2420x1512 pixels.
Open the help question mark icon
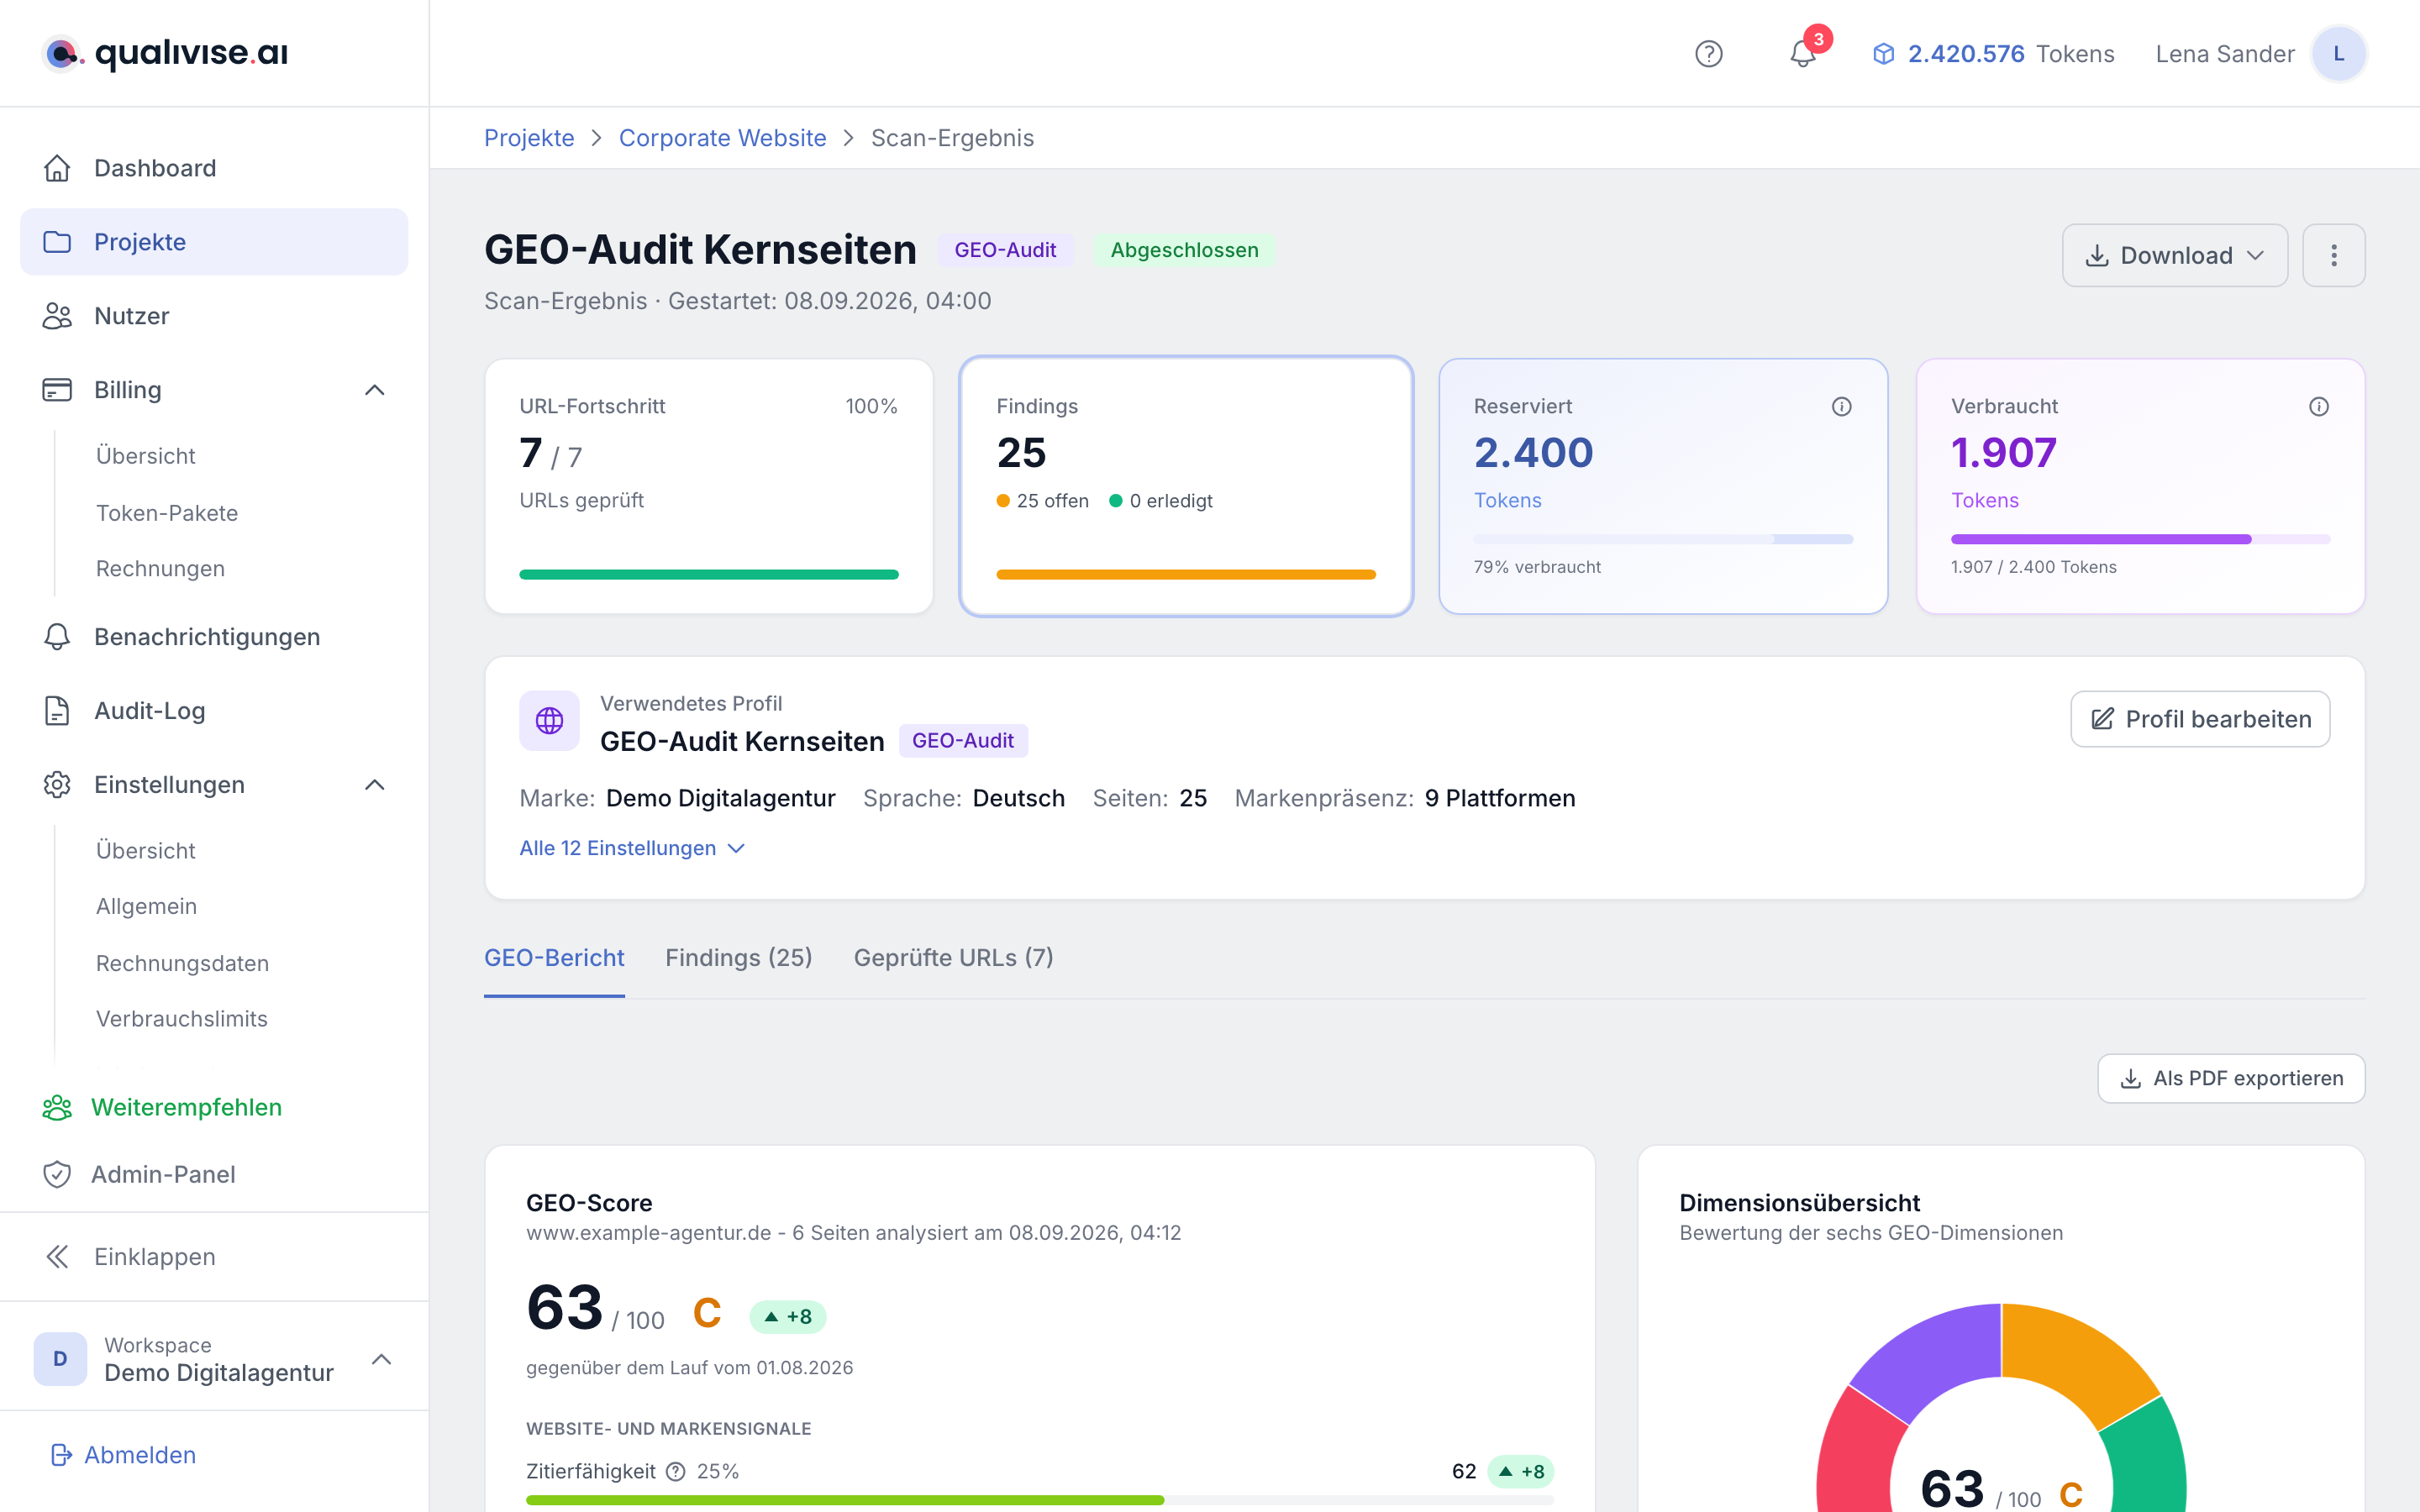tap(1708, 54)
